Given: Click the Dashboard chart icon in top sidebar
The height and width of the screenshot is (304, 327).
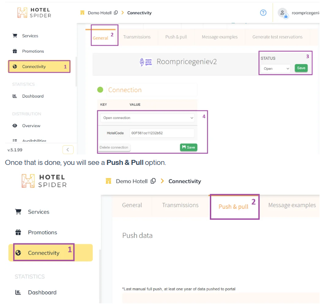Looking at the screenshot, I should pyautogui.click(x=15, y=96).
